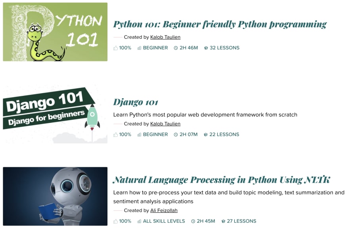Click thumbs-up icon in Django 101 row
Viewport: 349px width, 229px height.
click(115, 135)
